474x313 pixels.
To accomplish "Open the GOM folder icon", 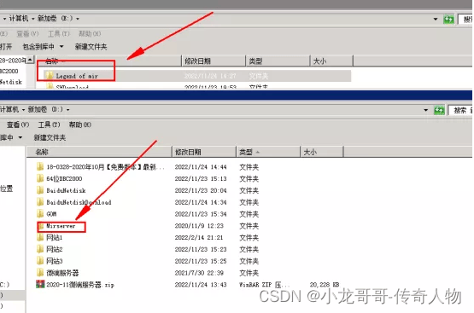I will coord(40,214).
